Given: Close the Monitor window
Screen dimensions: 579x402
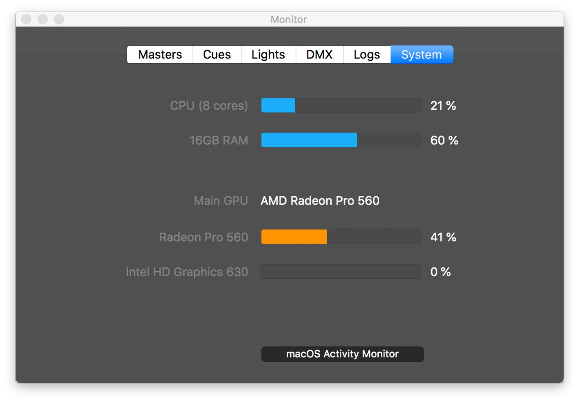Looking at the screenshot, I should [26, 19].
